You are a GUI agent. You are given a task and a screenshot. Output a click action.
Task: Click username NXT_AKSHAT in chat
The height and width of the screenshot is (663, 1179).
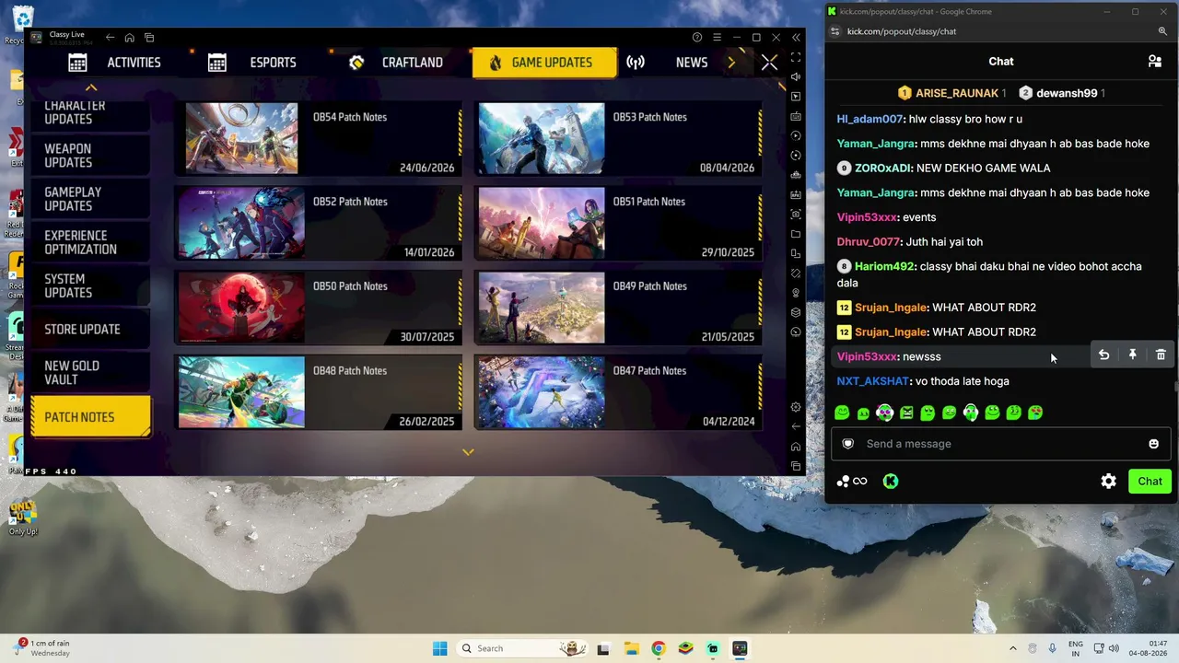(873, 381)
